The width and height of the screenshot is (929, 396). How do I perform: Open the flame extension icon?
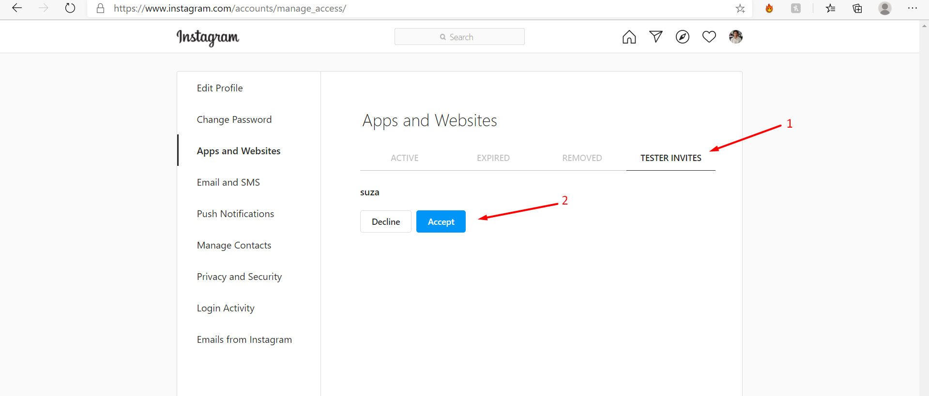pos(769,8)
